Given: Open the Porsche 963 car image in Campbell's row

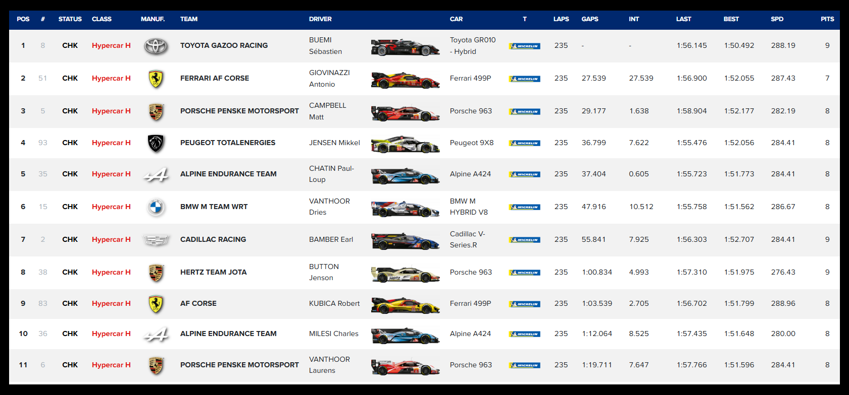Looking at the screenshot, I should (x=405, y=113).
